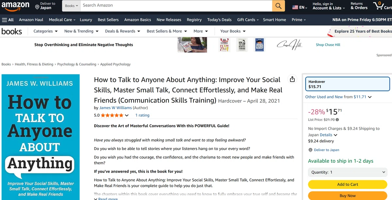Expand the Medical Care dropdown
This screenshot has width=392, height=200.
click(x=62, y=20)
